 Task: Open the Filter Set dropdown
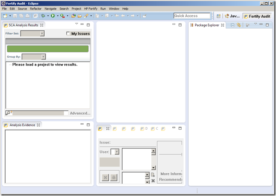click(x=42, y=33)
